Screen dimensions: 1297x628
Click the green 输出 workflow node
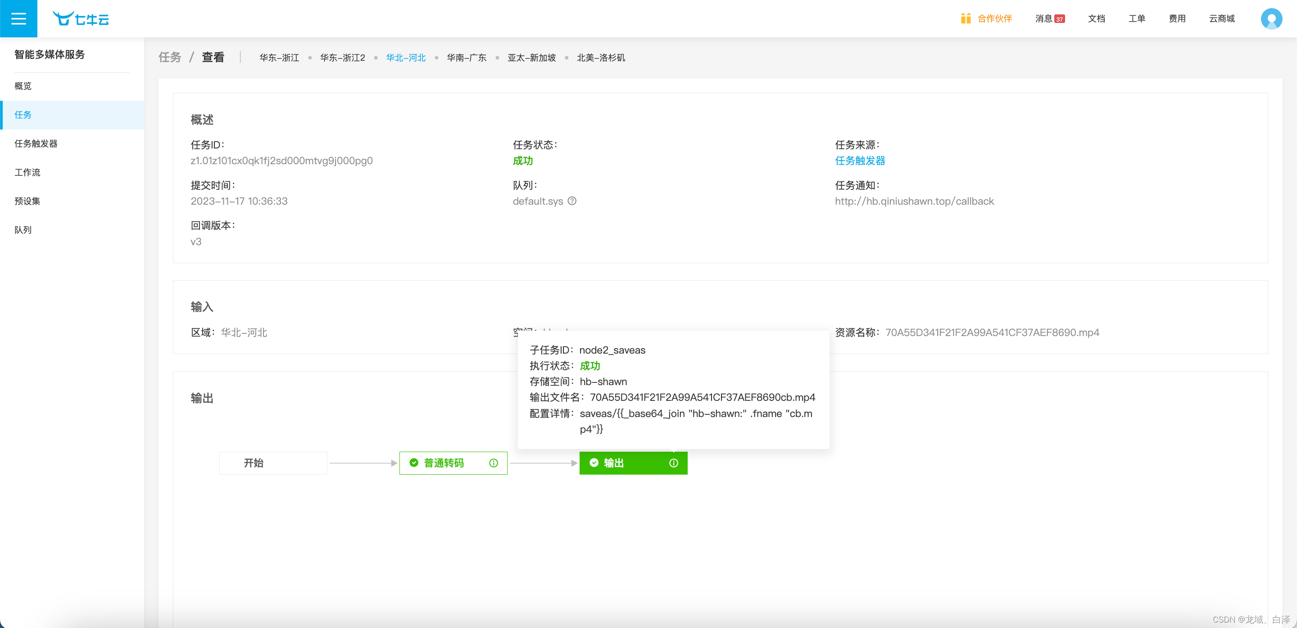coord(633,463)
